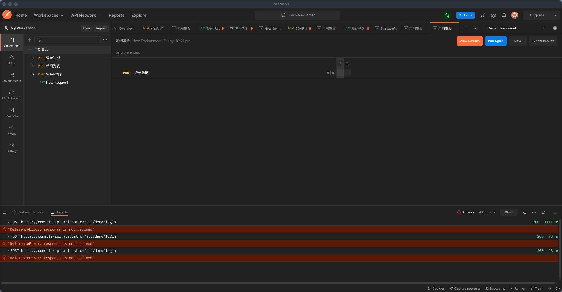562x292 pixels.
Task: Open the capture requests satellite icon in header
Action: click(x=483, y=15)
